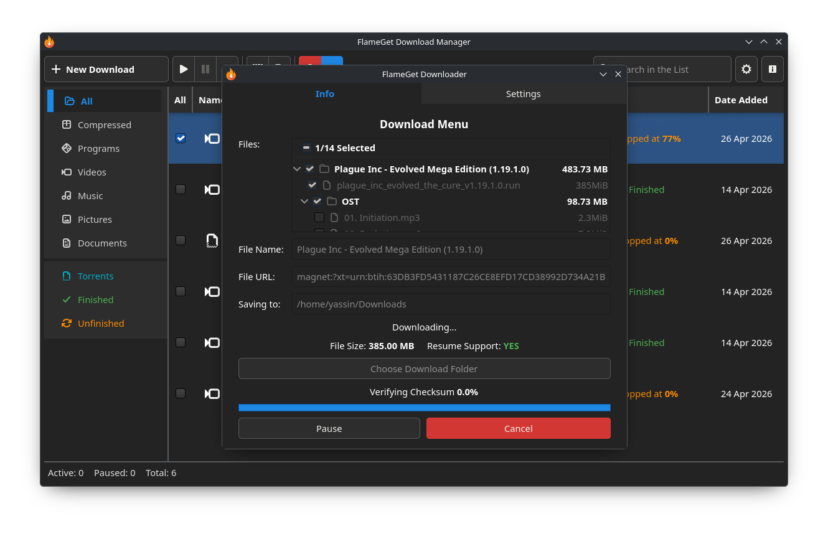Collapse the OST folder chevron
The image size is (828, 534).
point(304,201)
